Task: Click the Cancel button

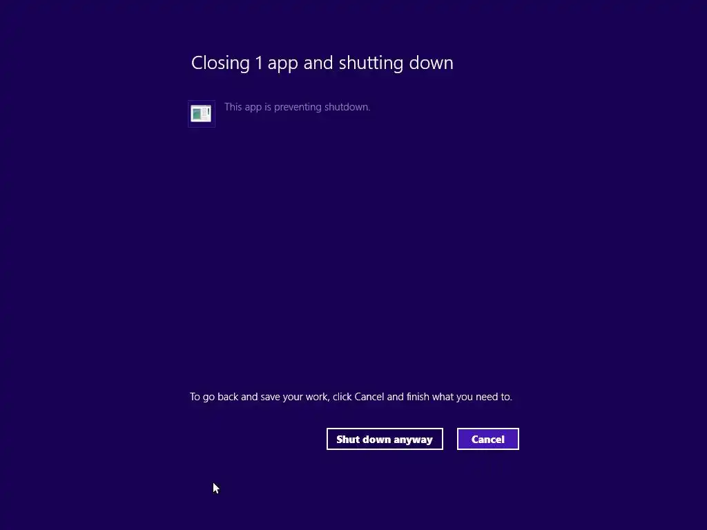Action: [x=488, y=439]
